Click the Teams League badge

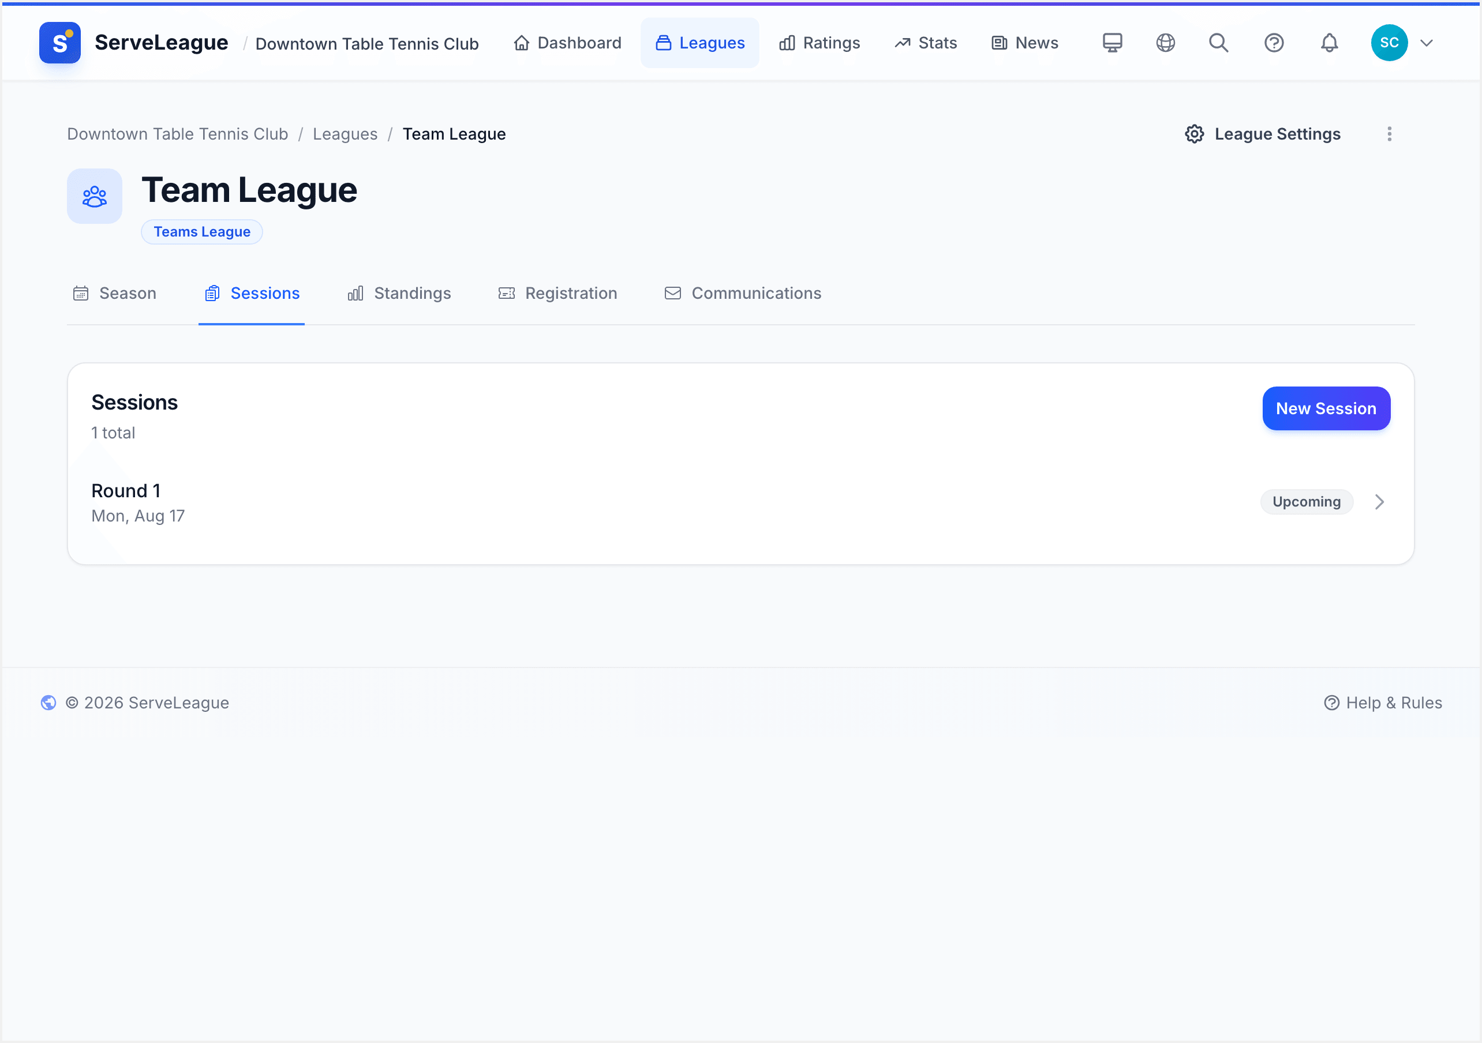click(202, 232)
